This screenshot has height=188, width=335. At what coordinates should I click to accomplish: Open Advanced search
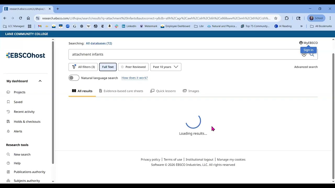306,67
